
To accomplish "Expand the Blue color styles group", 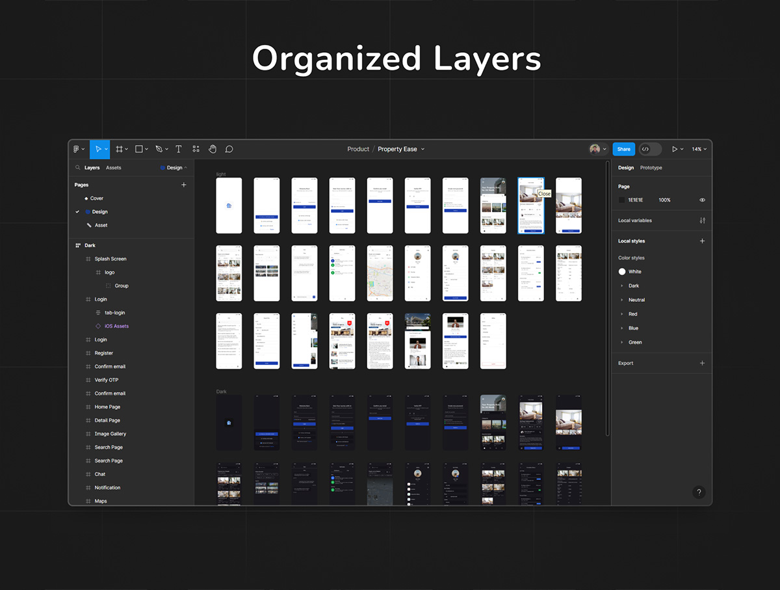I will point(632,329).
